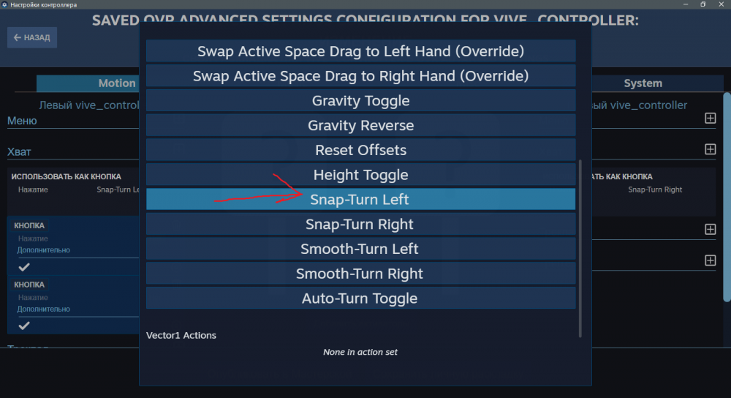
Task: Go back with the НАЗАД button
Action: click(32, 37)
